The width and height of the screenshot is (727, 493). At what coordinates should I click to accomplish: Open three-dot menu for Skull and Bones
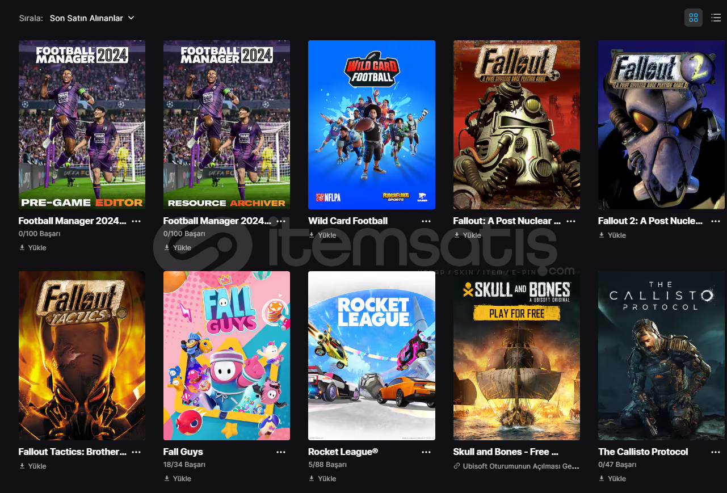[x=571, y=452]
